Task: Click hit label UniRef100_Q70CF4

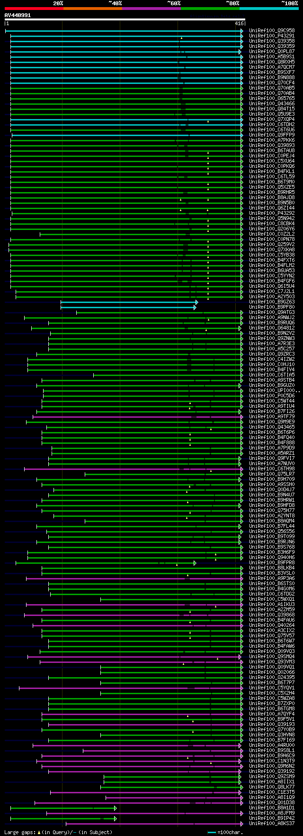Action: pyautogui.click(x=272, y=83)
